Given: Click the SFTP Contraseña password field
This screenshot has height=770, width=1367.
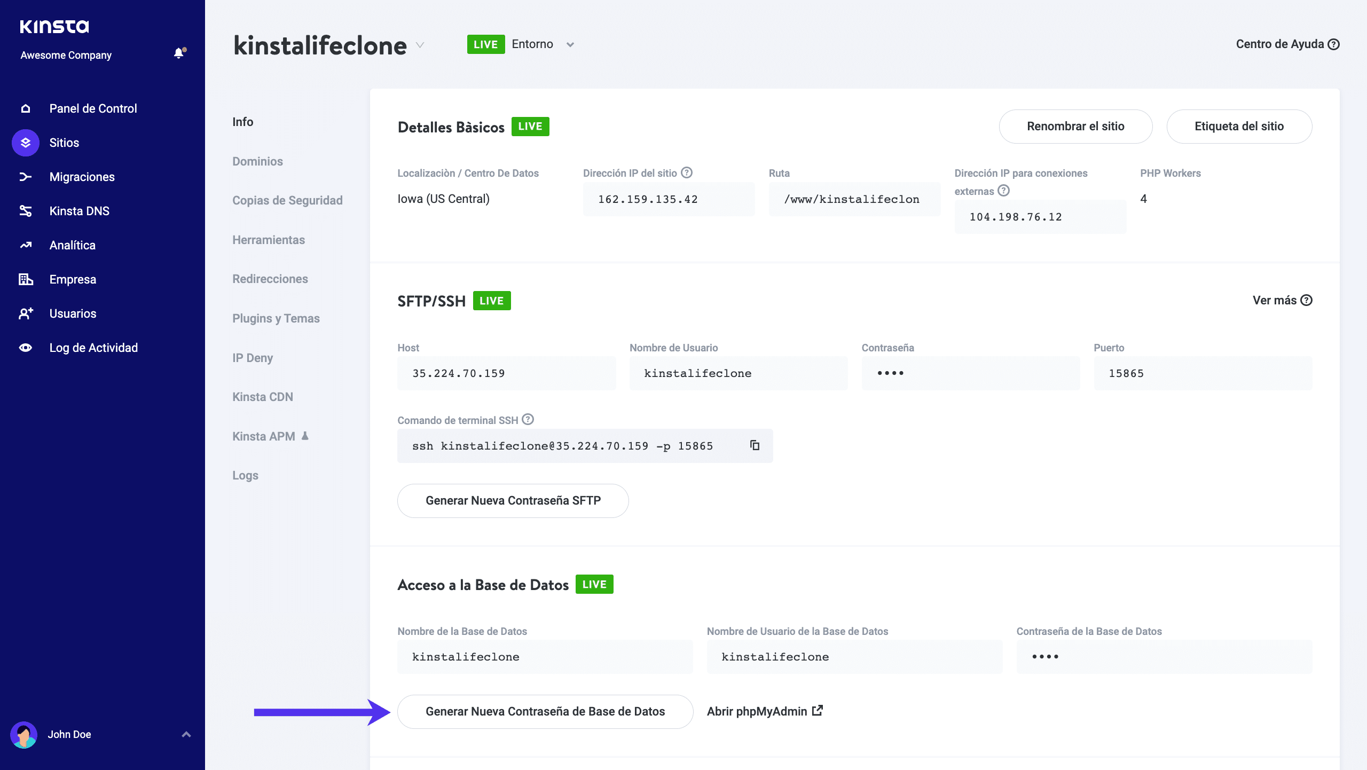Looking at the screenshot, I should click(970, 373).
